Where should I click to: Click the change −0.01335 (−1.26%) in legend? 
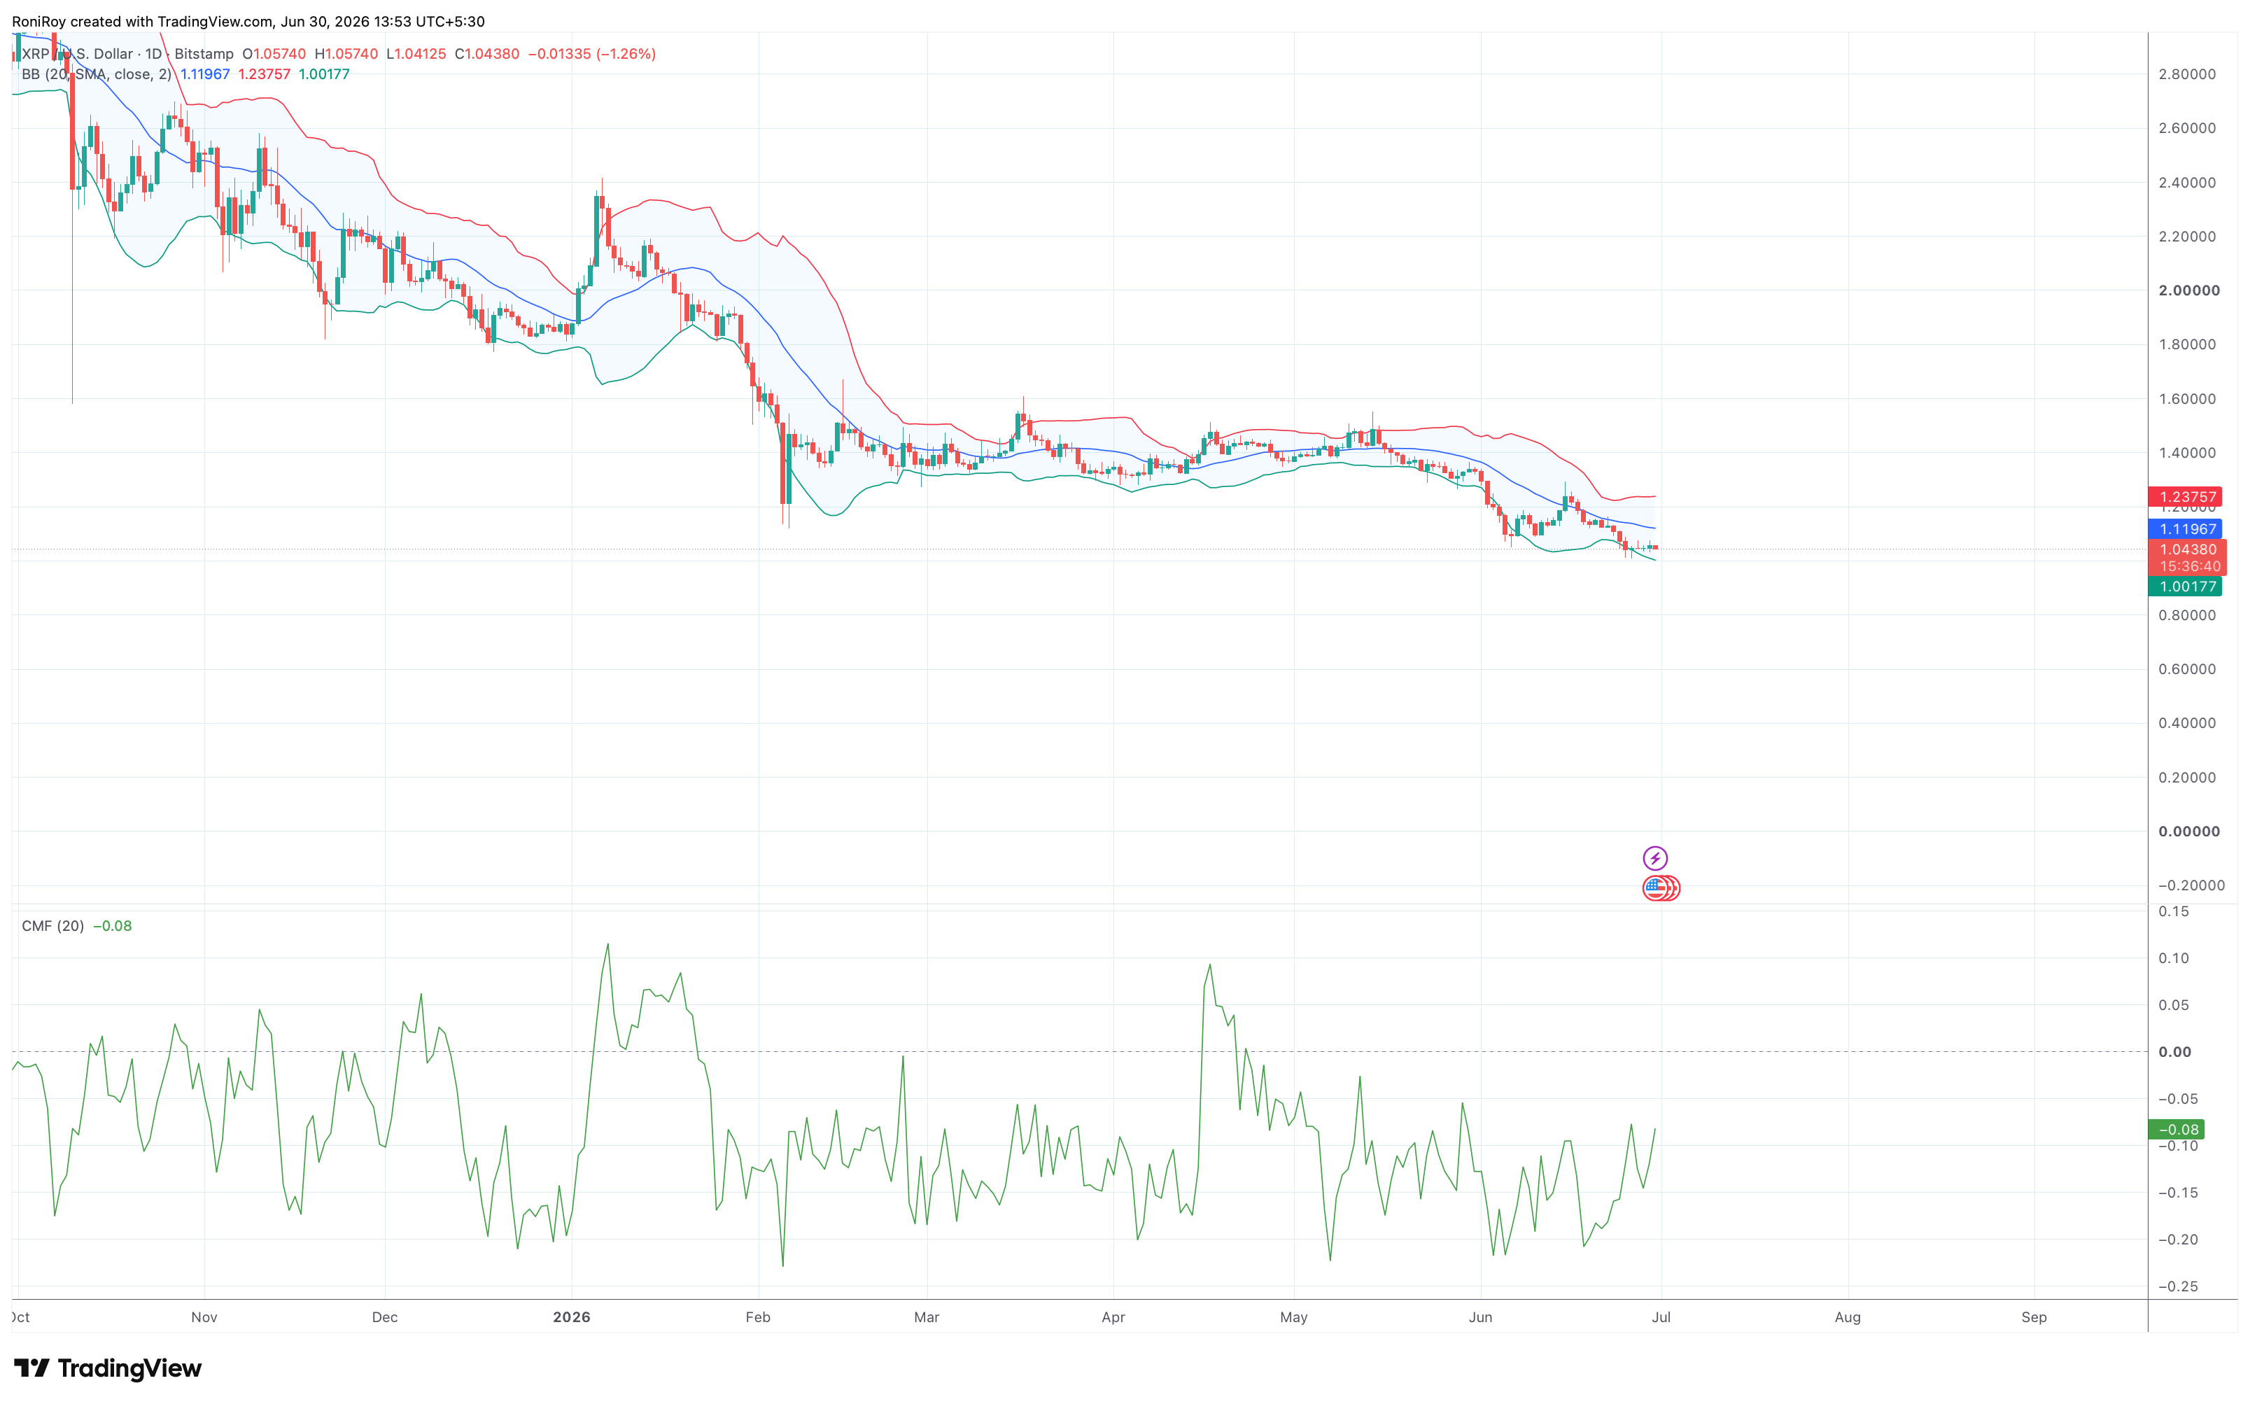[592, 54]
